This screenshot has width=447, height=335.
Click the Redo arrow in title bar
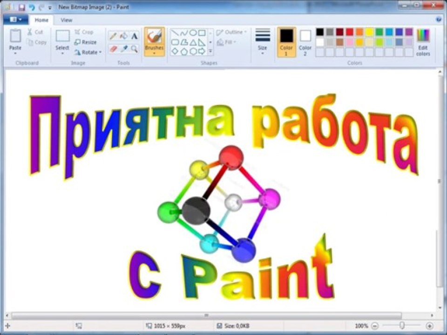point(41,7)
